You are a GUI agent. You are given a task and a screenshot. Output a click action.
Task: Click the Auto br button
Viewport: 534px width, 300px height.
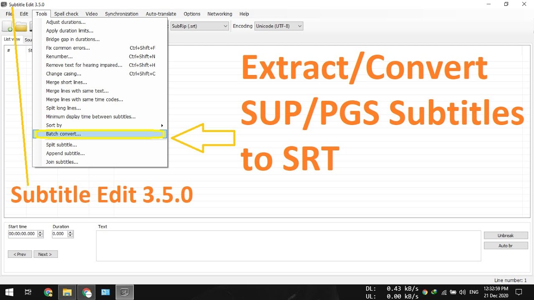click(x=506, y=246)
